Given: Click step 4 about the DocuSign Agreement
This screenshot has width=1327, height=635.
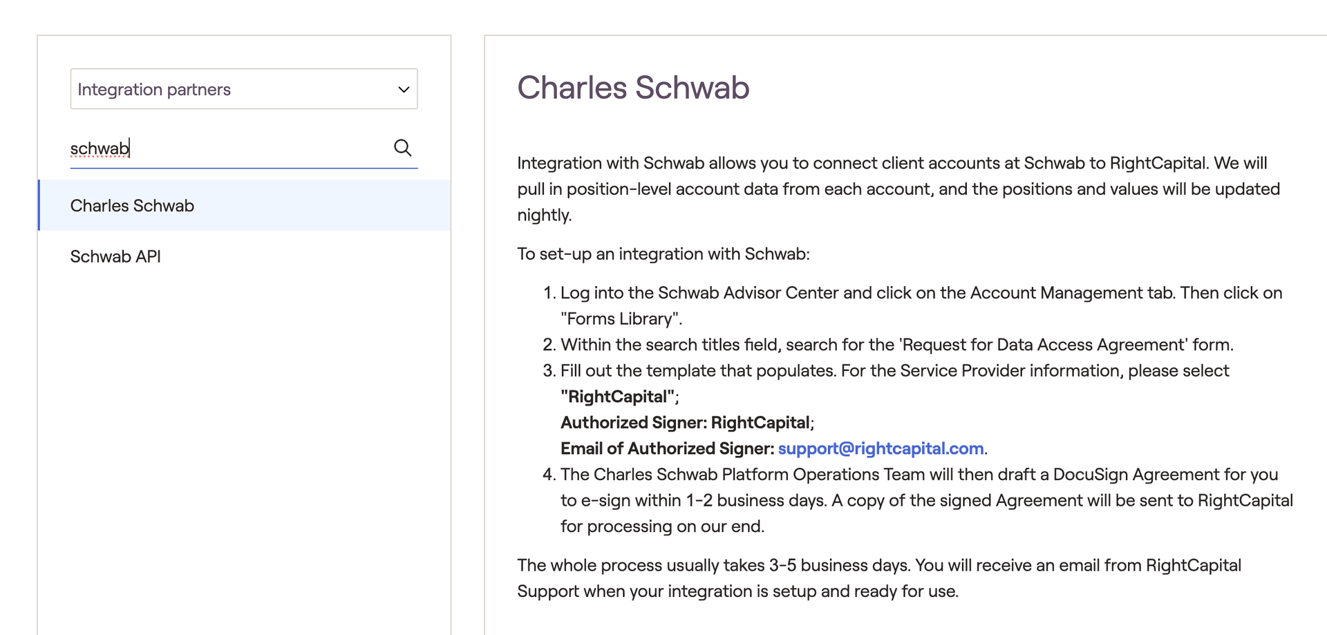Looking at the screenshot, I should click(919, 475).
